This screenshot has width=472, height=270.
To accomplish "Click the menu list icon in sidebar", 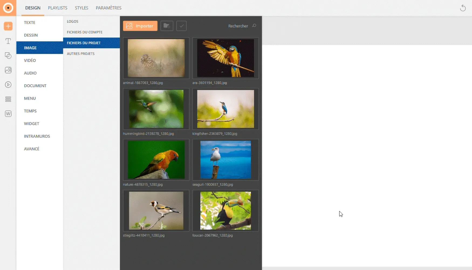I will 8,99.
